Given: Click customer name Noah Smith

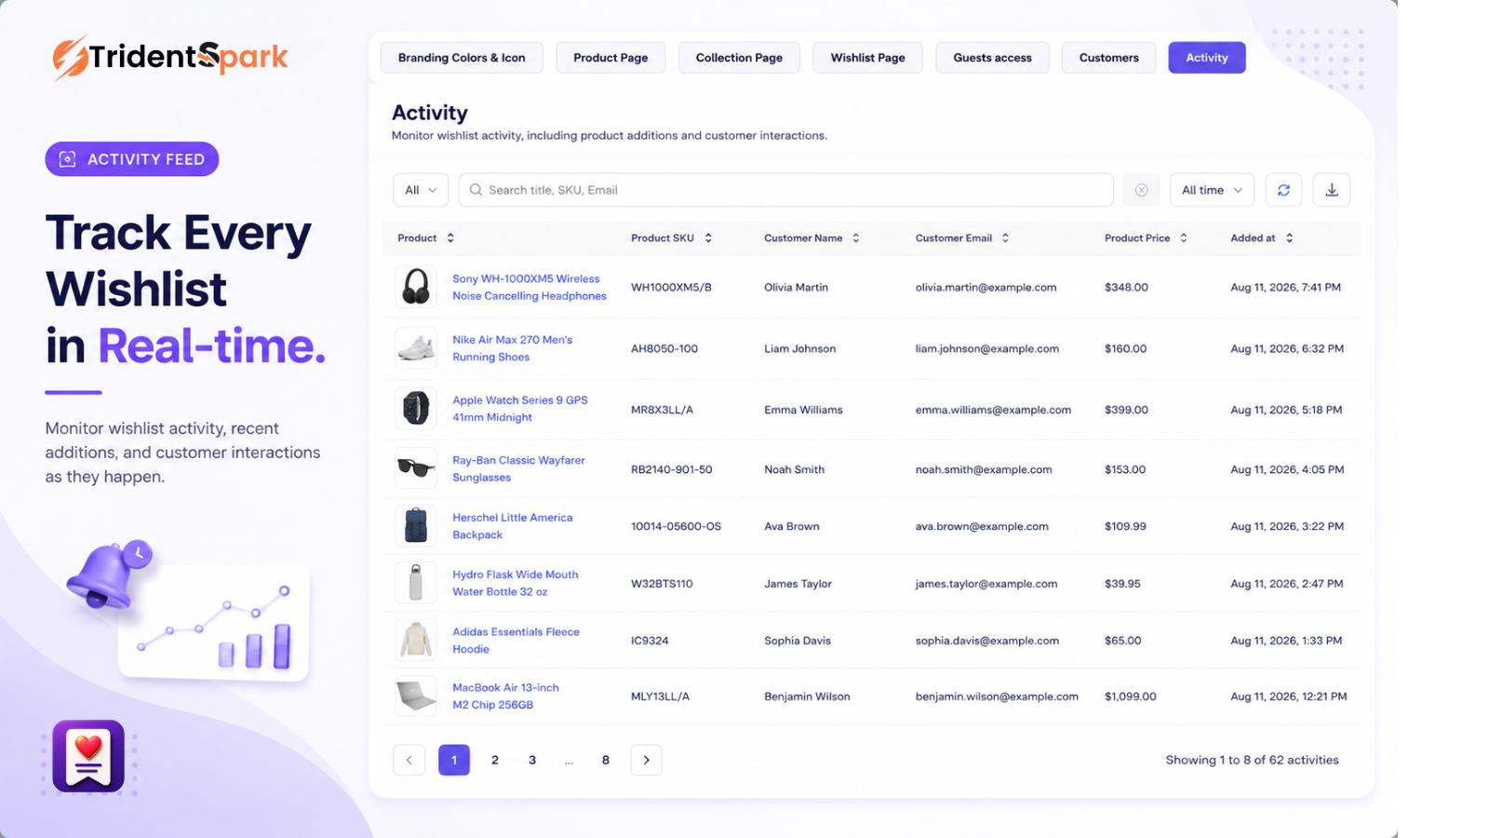Looking at the screenshot, I should tap(794, 470).
